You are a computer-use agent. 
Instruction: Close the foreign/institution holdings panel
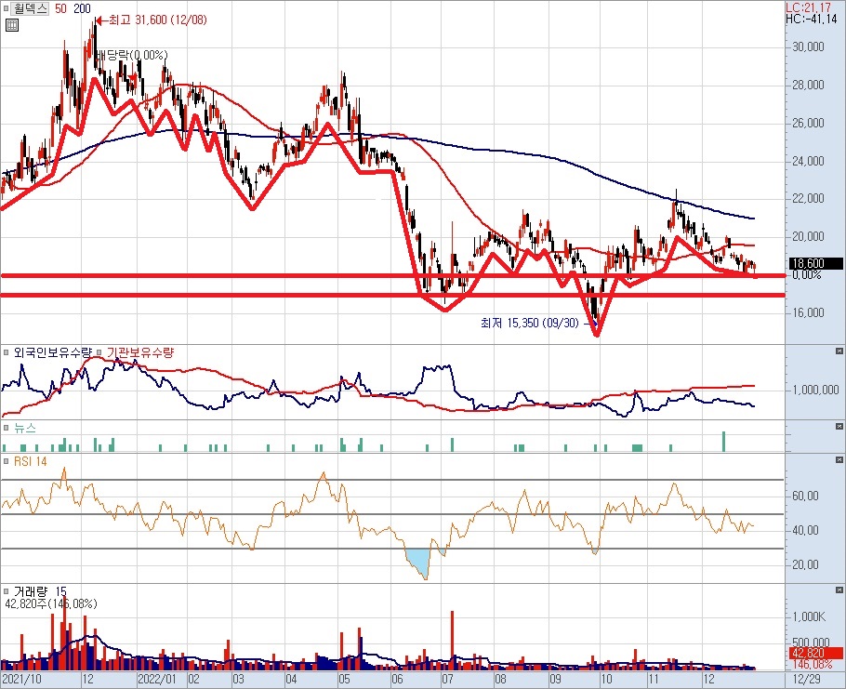(x=839, y=351)
